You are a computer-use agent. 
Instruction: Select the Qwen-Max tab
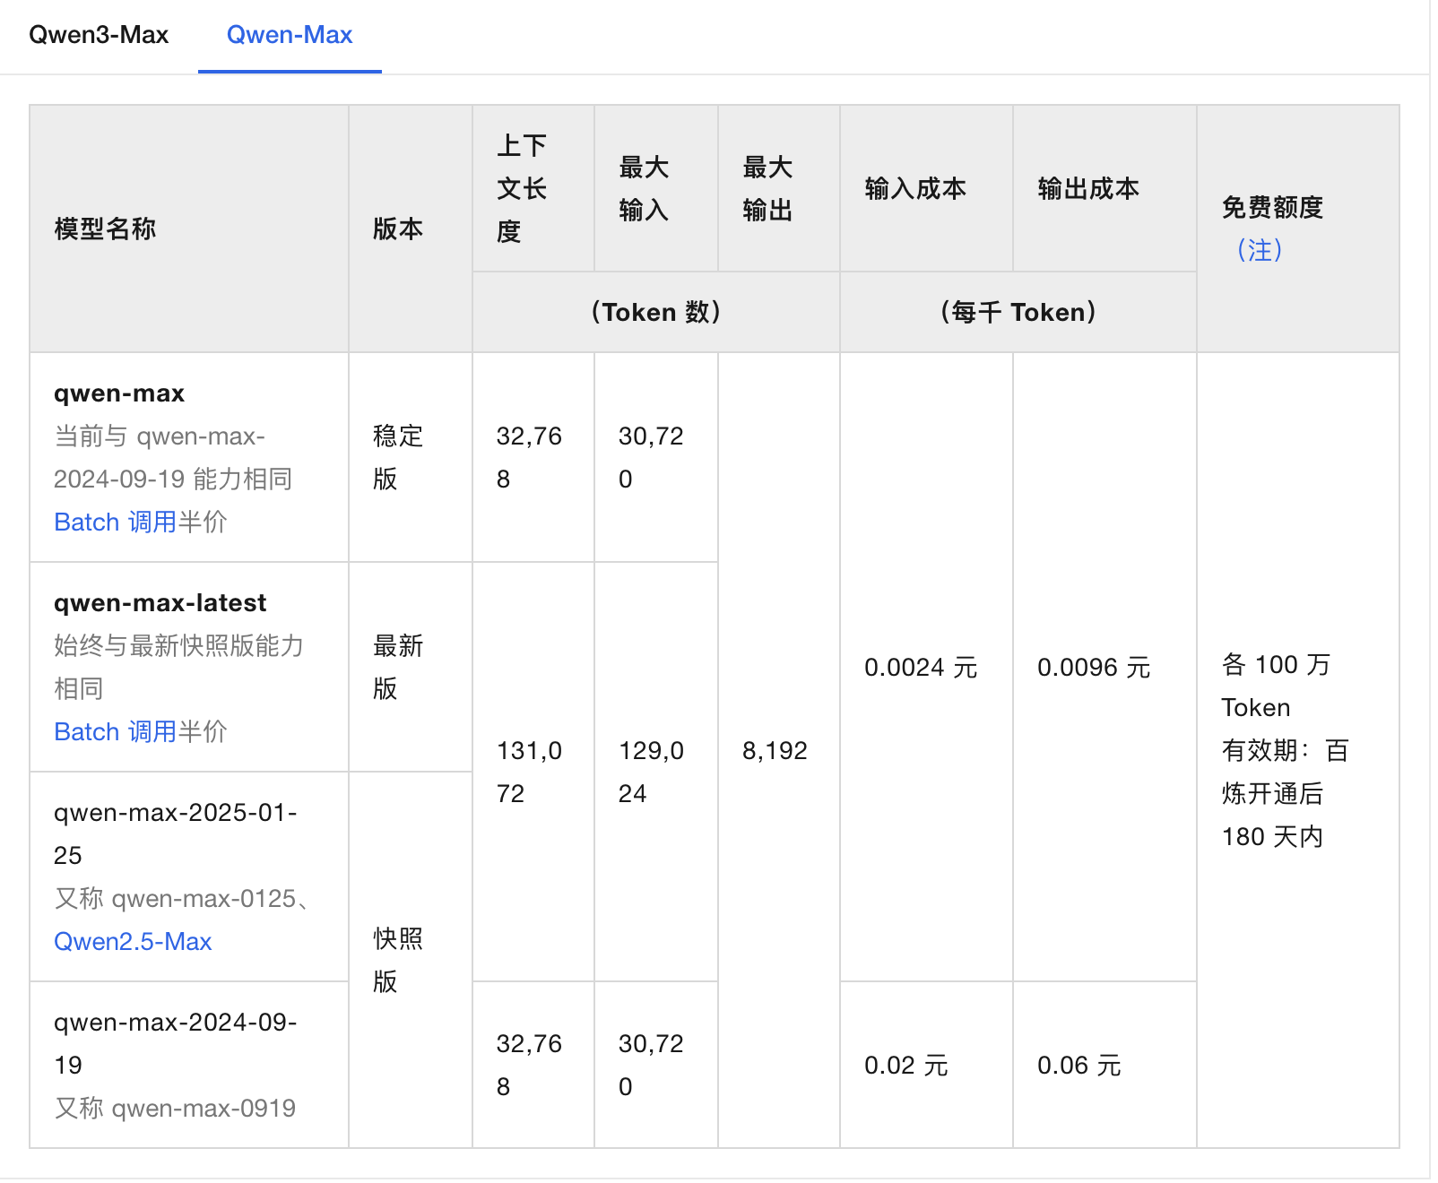(x=289, y=35)
